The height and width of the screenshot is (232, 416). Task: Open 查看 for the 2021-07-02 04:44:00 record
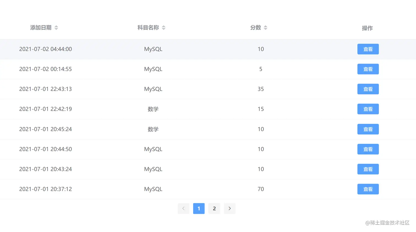(x=368, y=49)
